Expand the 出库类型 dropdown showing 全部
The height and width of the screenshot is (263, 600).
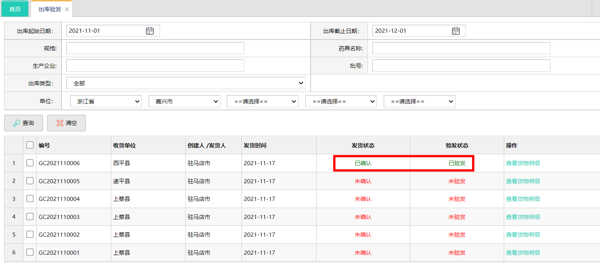coord(186,83)
